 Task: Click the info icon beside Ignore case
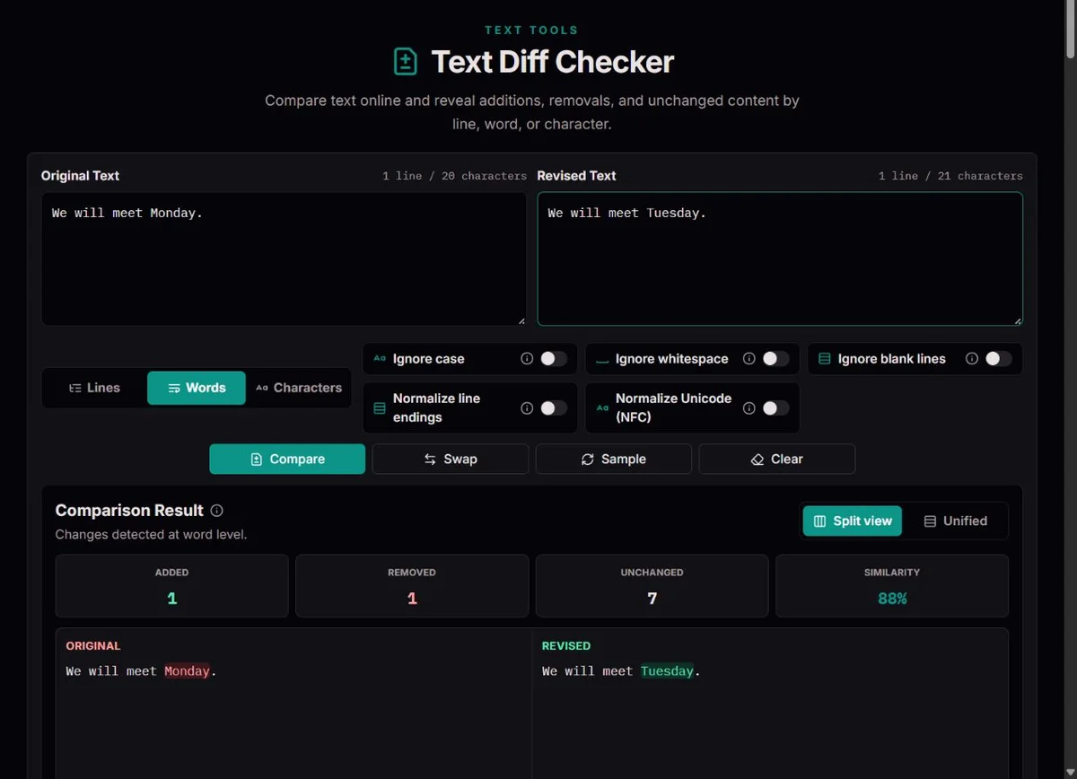(x=527, y=359)
